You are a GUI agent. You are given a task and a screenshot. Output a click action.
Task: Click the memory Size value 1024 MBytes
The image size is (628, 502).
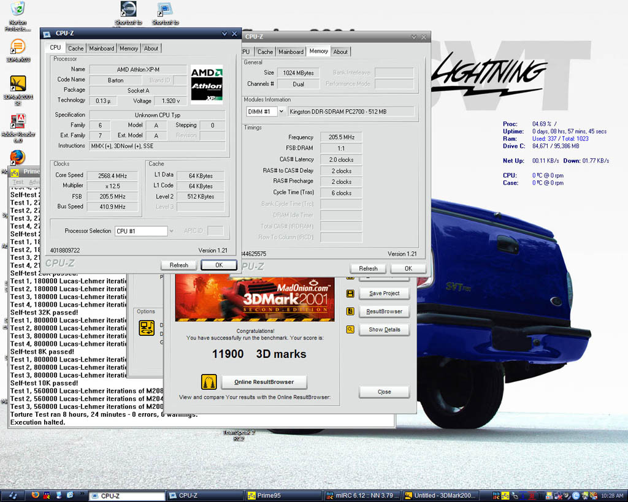tap(299, 73)
